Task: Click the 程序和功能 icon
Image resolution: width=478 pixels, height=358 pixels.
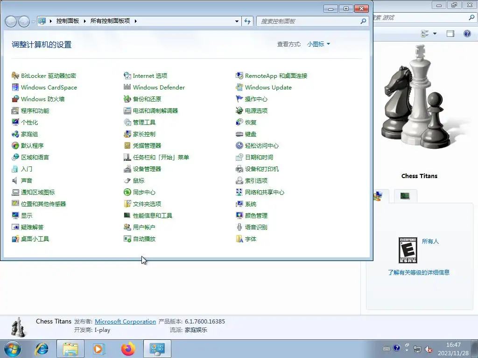Action: [x=15, y=110]
